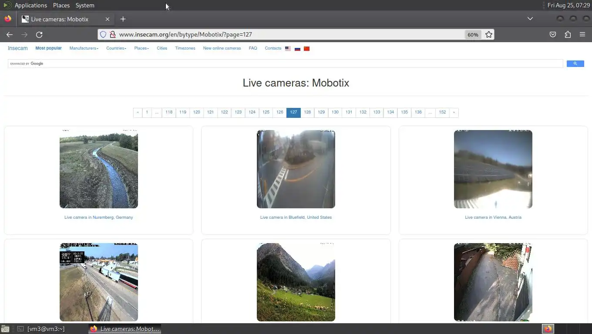Expand the Countries dropdown
This screenshot has width=592, height=334.
coord(116,48)
